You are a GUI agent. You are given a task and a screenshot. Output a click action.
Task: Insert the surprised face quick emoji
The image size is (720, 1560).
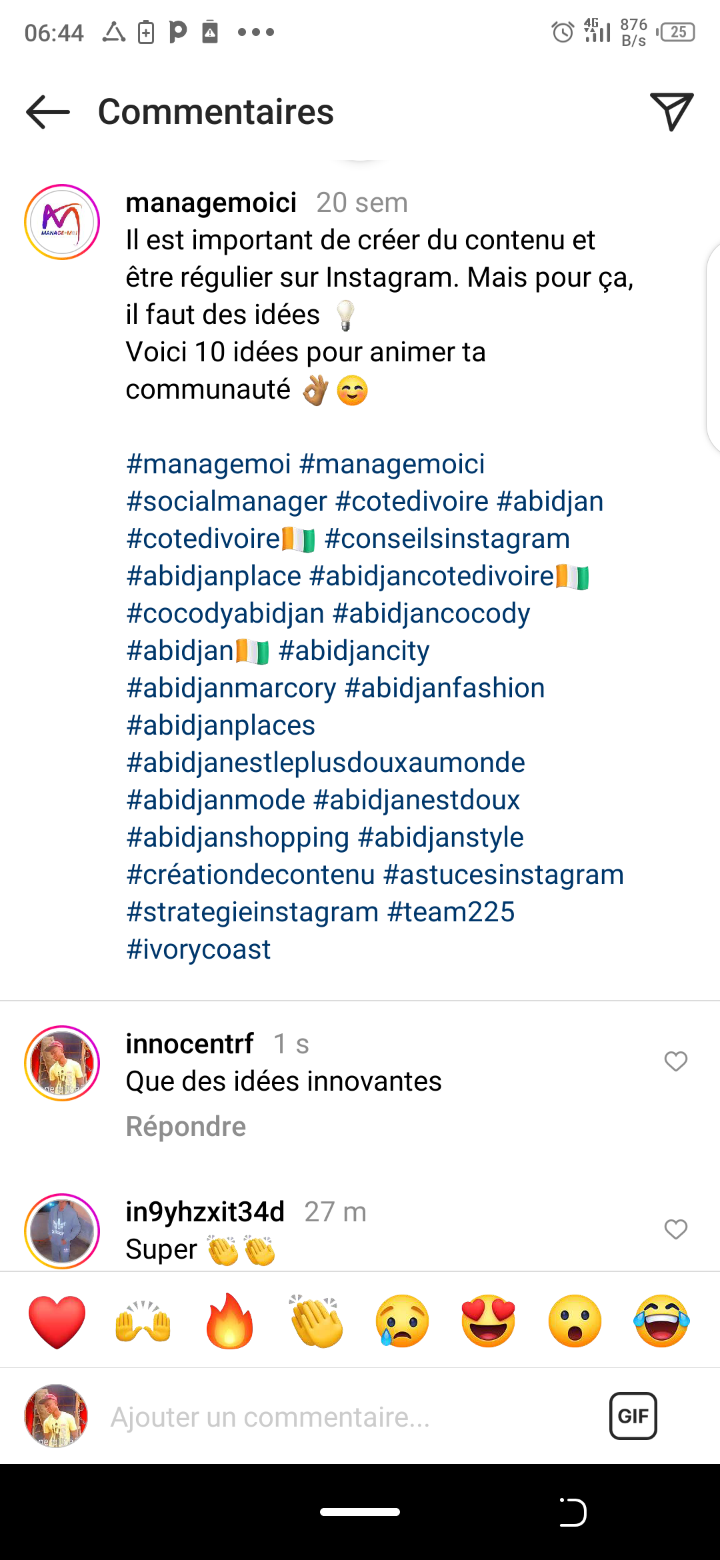575,1321
